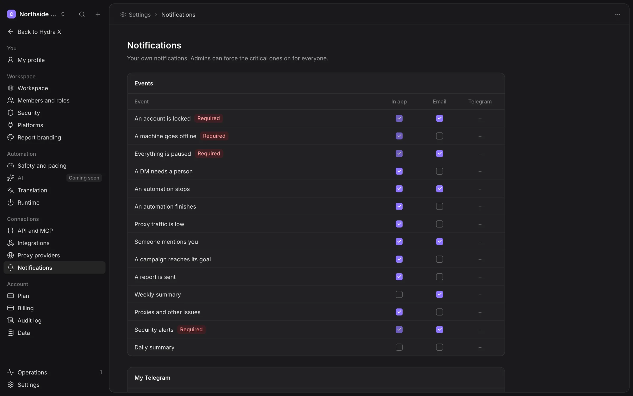The height and width of the screenshot is (396, 633).
Task: Go to Members and roles
Action: point(55,100)
